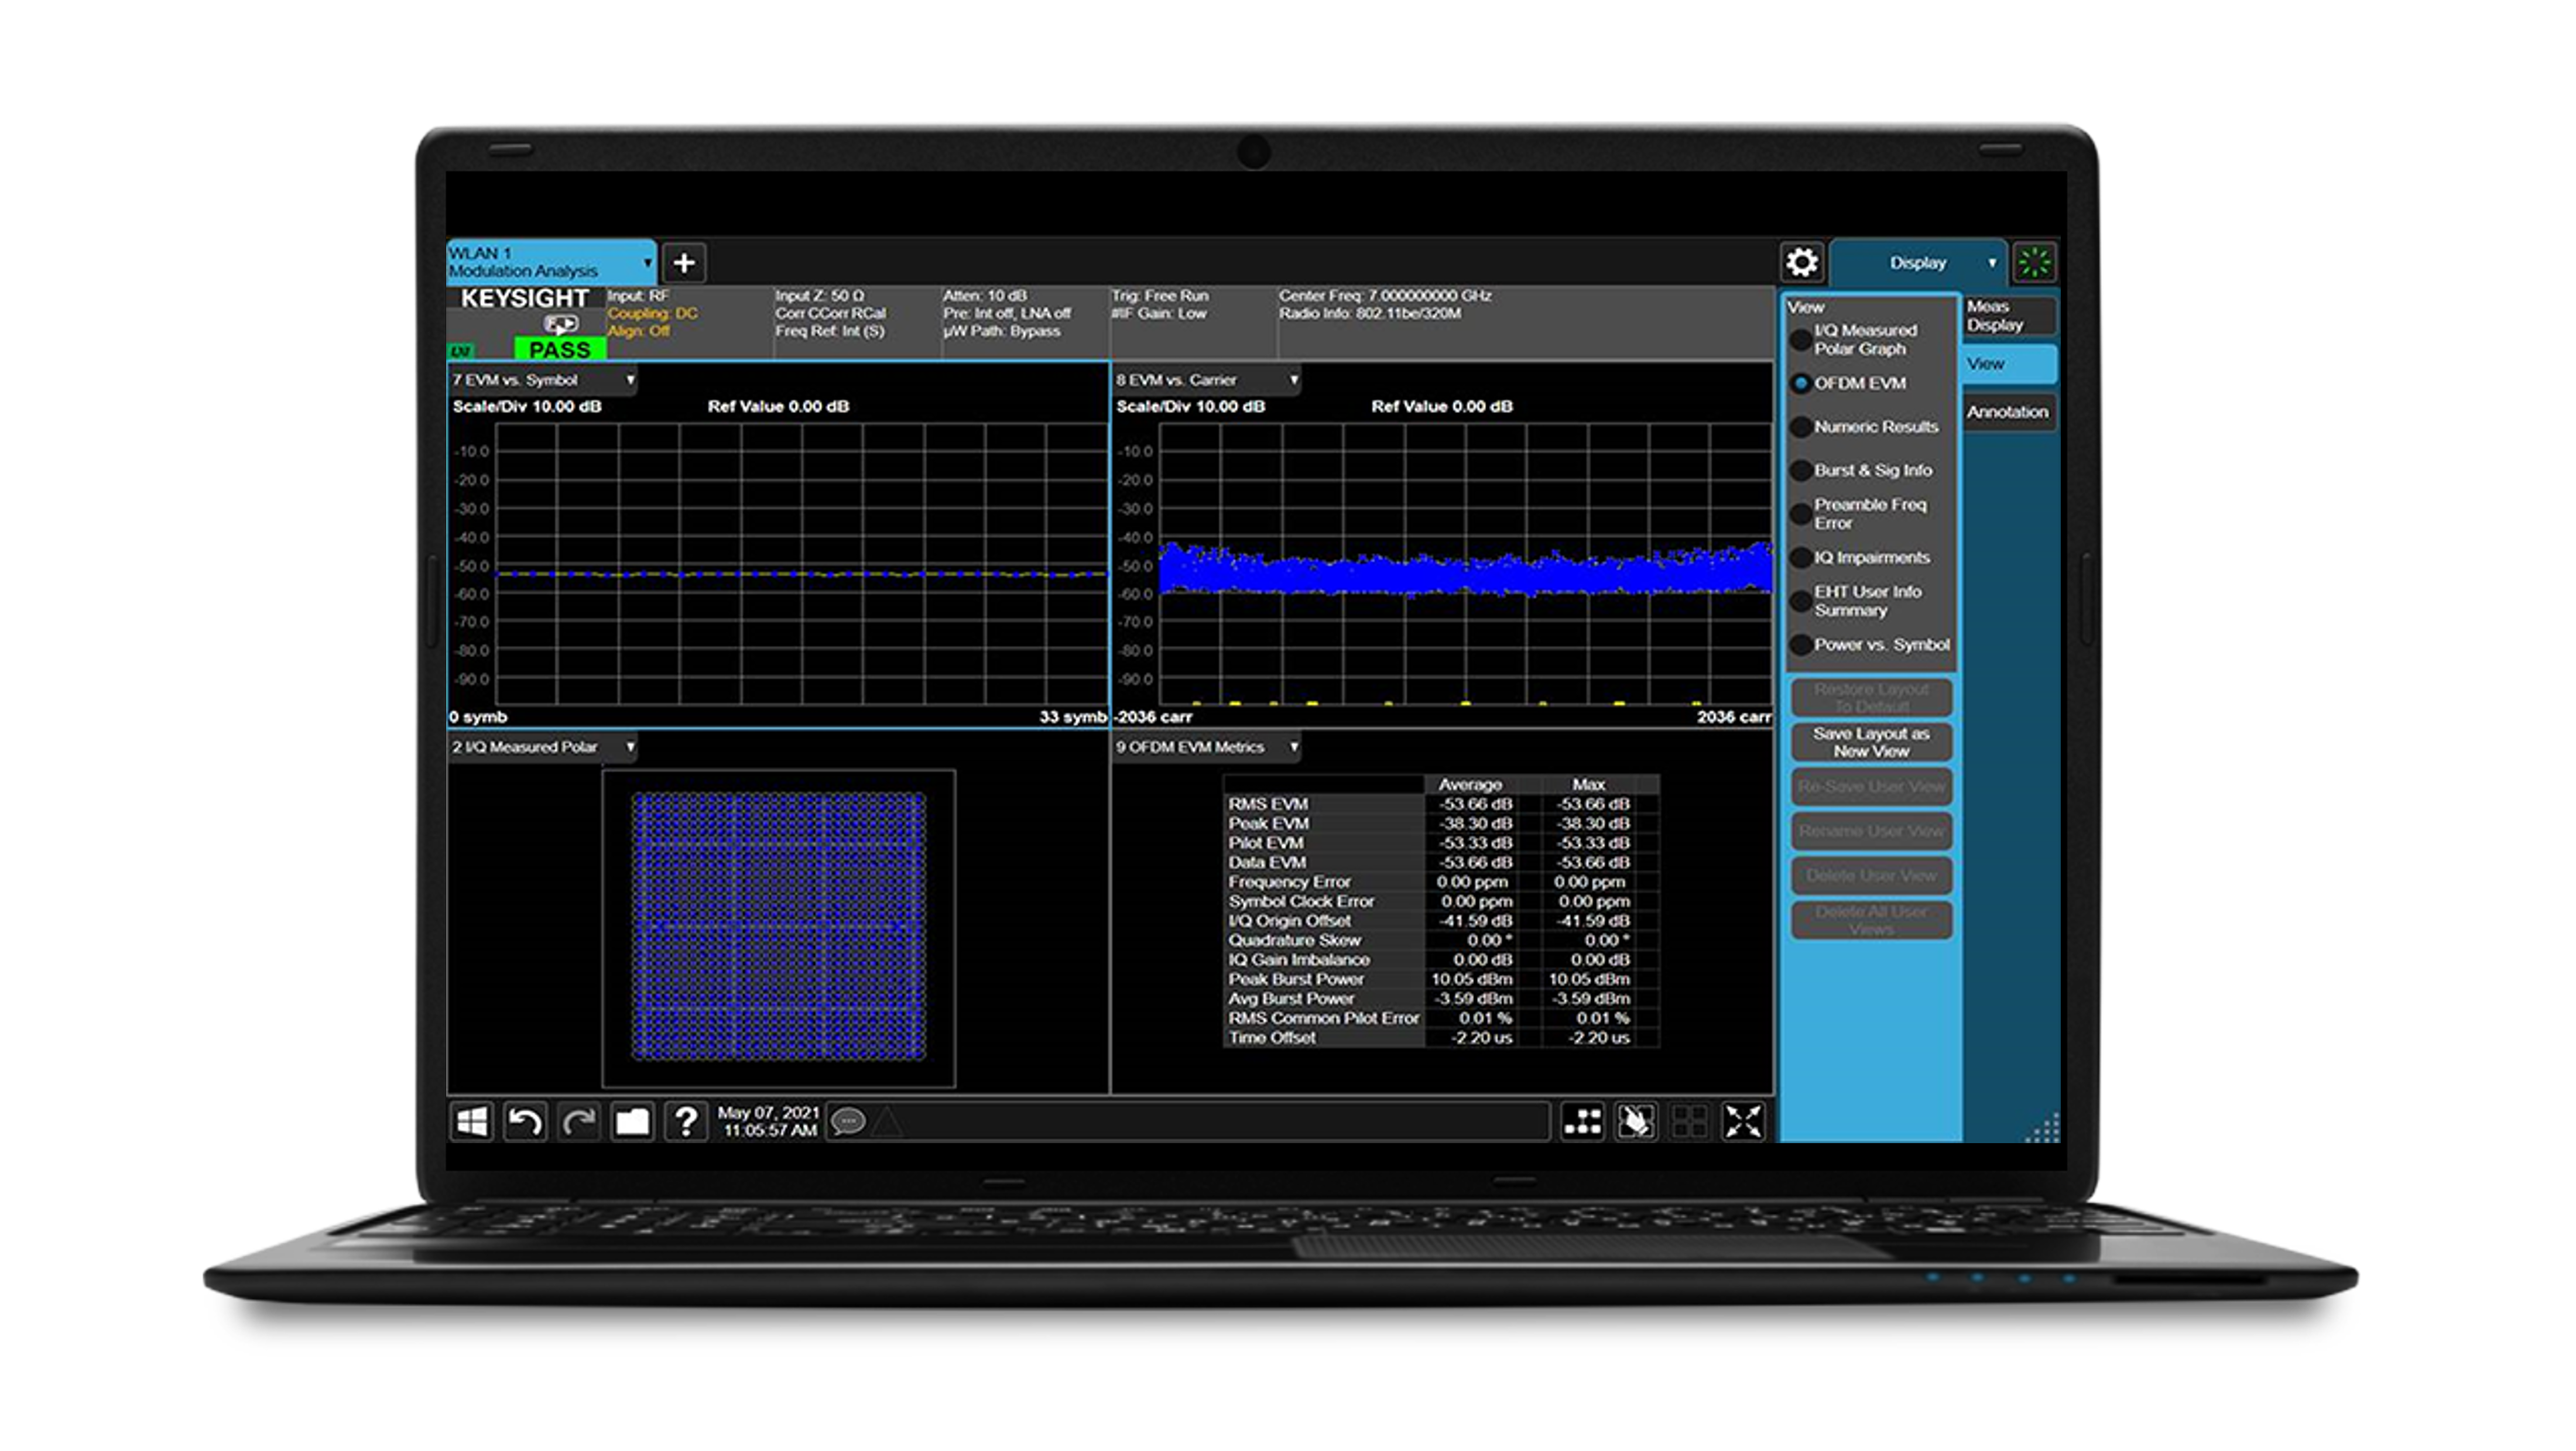
Task: Select the I/Q Measured Polar Graph view
Action: [x=1866, y=340]
